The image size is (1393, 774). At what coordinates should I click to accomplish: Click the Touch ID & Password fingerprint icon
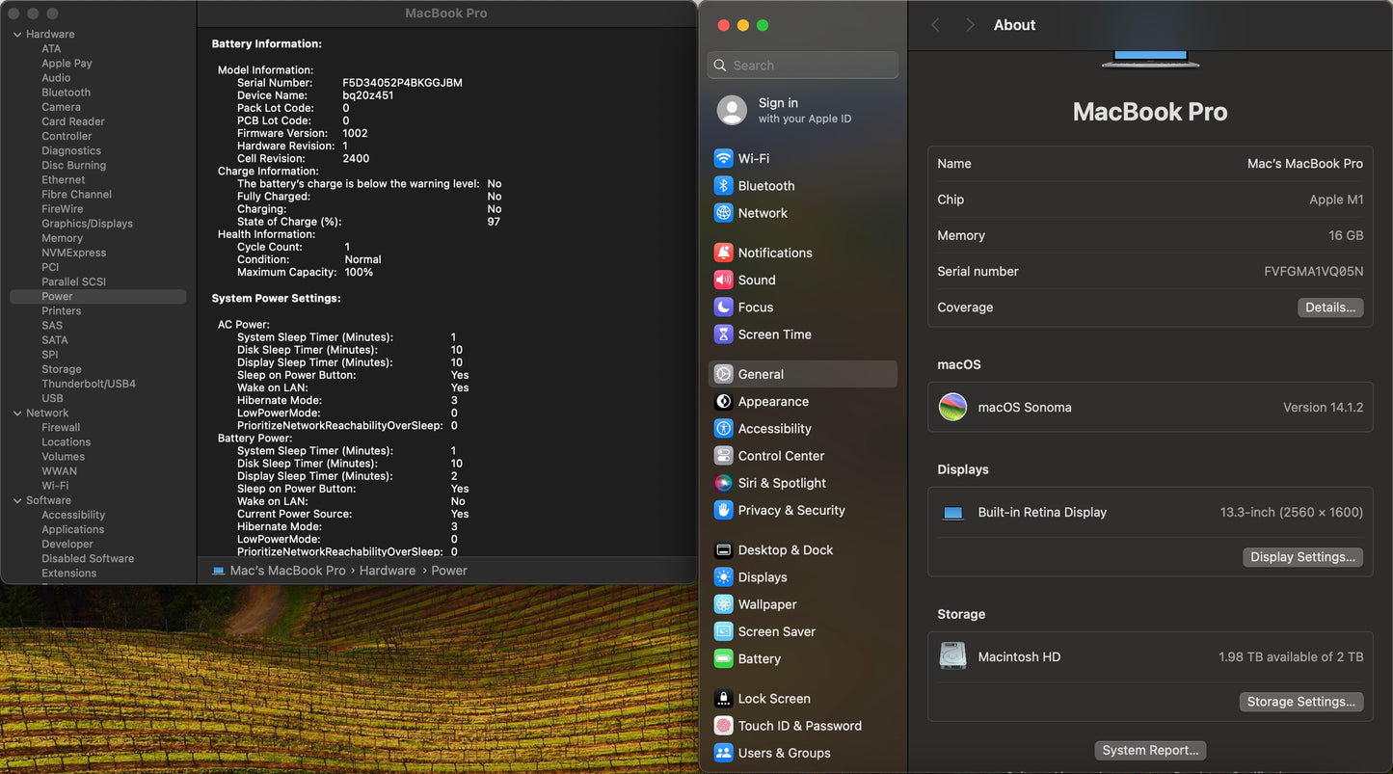723,726
